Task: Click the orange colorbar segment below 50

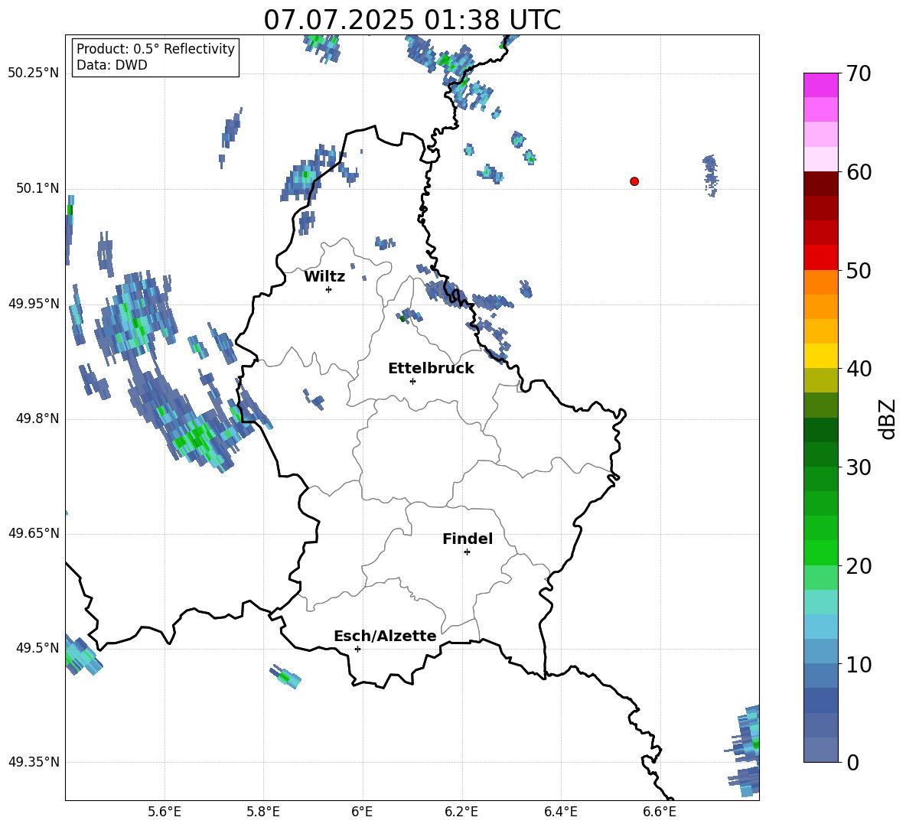Action: pos(820,282)
